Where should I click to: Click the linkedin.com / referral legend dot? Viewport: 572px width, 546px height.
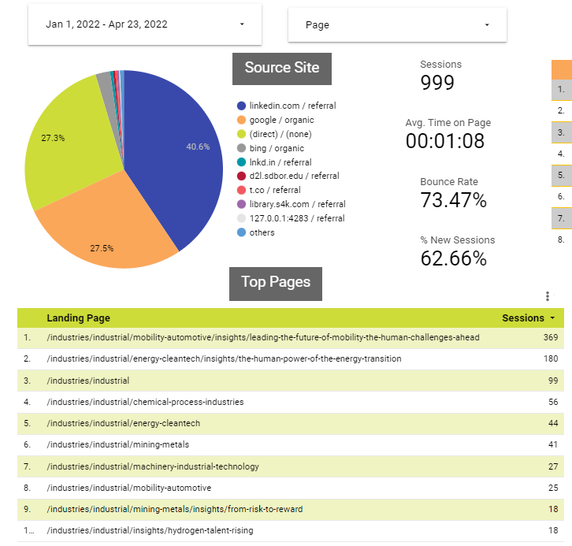pyautogui.click(x=241, y=106)
